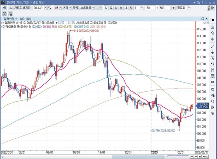Open the 변경 dropdown arrow
The height and width of the screenshot is (159, 217).
pyautogui.click(x=70, y=8)
